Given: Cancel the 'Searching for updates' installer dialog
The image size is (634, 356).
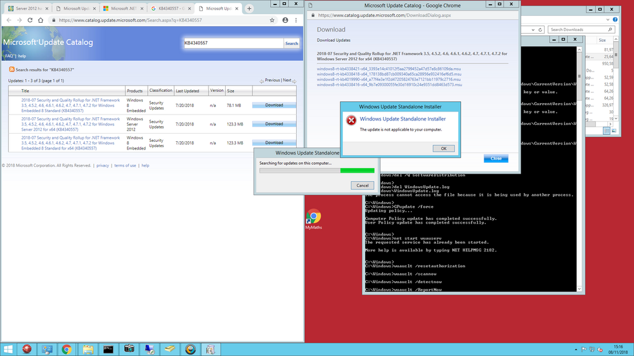Looking at the screenshot, I should (362, 186).
